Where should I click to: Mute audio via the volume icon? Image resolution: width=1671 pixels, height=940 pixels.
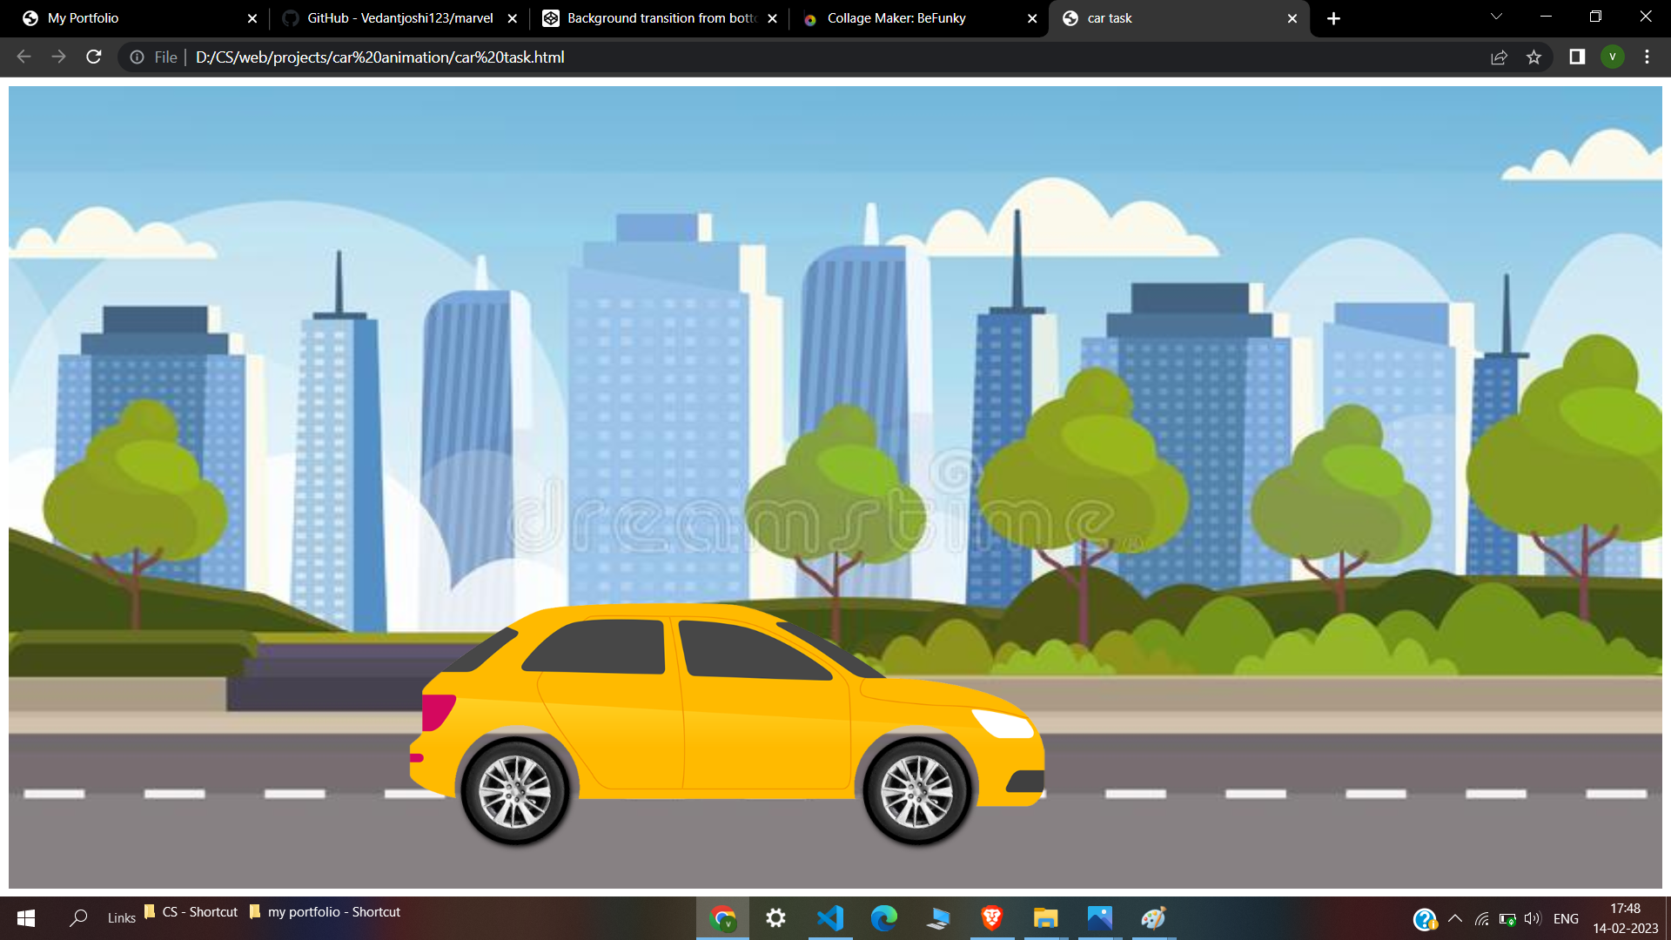point(1533,918)
